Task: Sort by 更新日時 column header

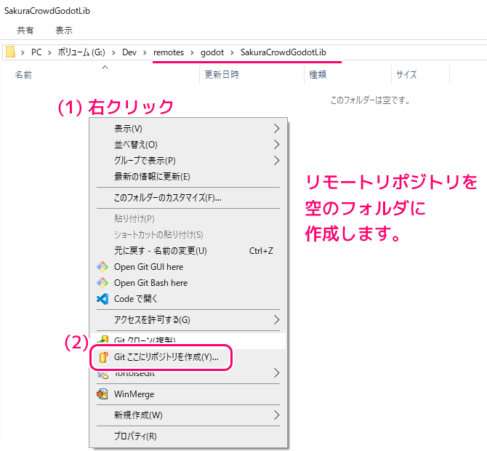Action: click(x=222, y=74)
